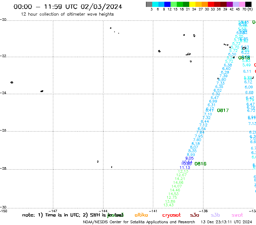The width and height of the screenshot is (256, 225).
Task: Click the wave height reading '14.46'
Action: coord(175,190)
